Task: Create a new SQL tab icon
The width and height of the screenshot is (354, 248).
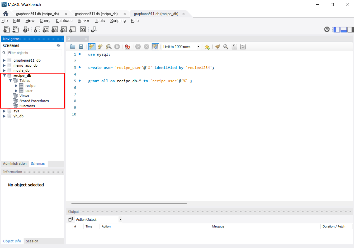Action: 7,29
